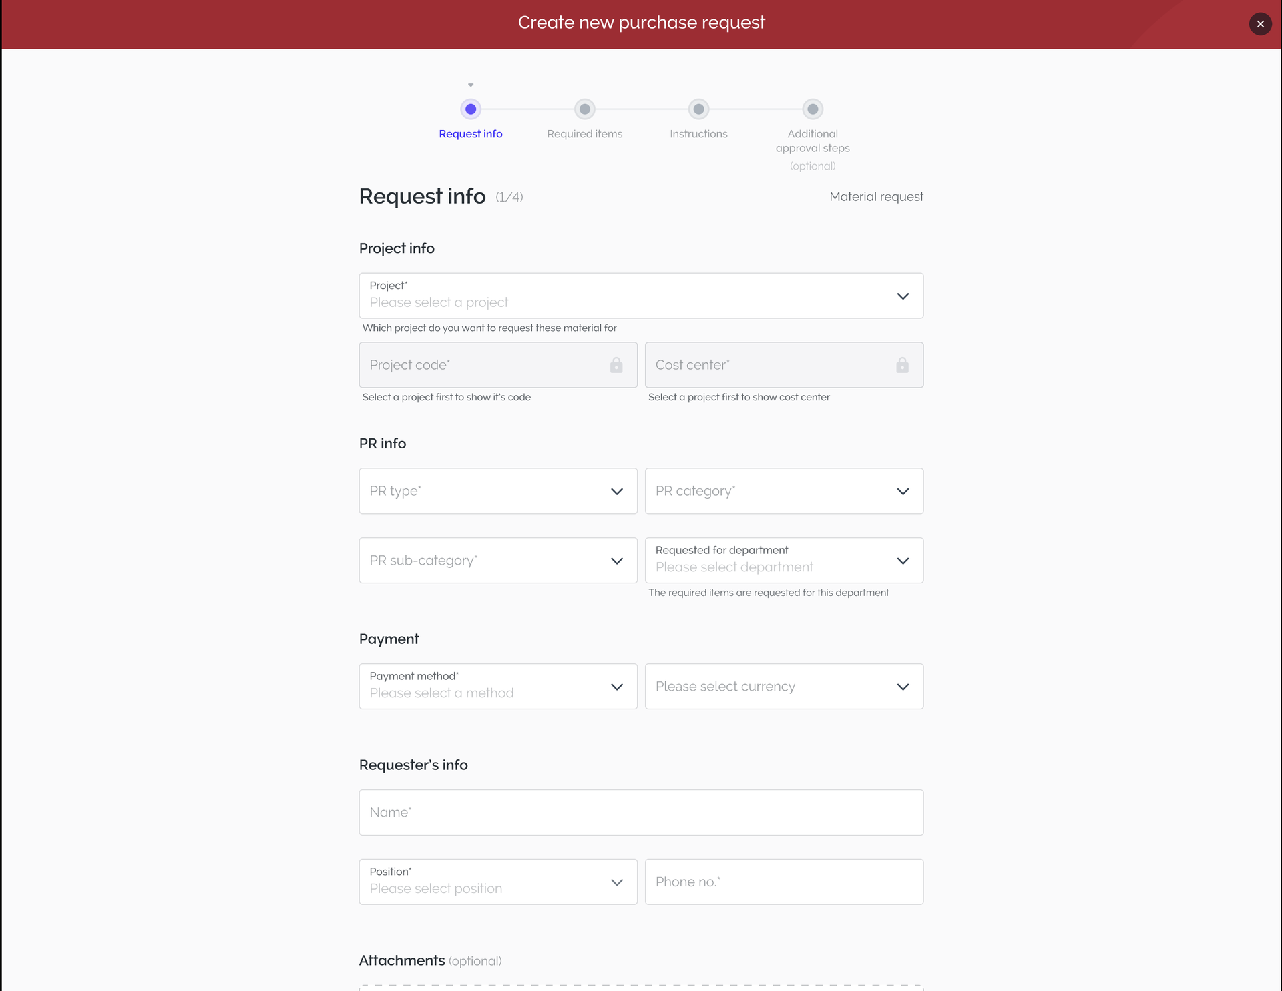Focus the Phone no. input field
The width and height of the screenshot is (1282, 991).
(x=783, y=882)
